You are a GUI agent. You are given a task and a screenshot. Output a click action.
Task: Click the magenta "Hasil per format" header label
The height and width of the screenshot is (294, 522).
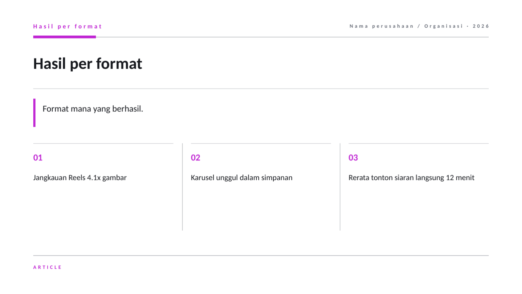[68, 26]
